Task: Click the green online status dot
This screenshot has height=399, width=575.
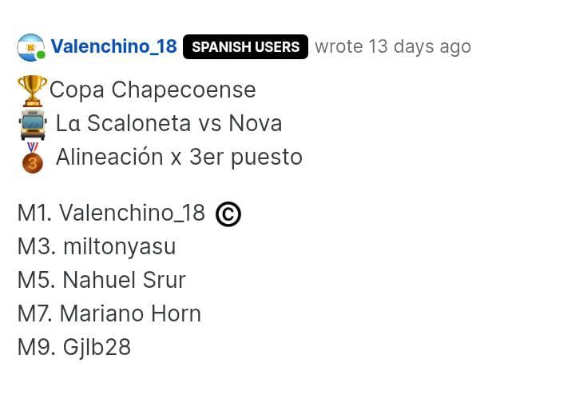Action: point(41,55)
